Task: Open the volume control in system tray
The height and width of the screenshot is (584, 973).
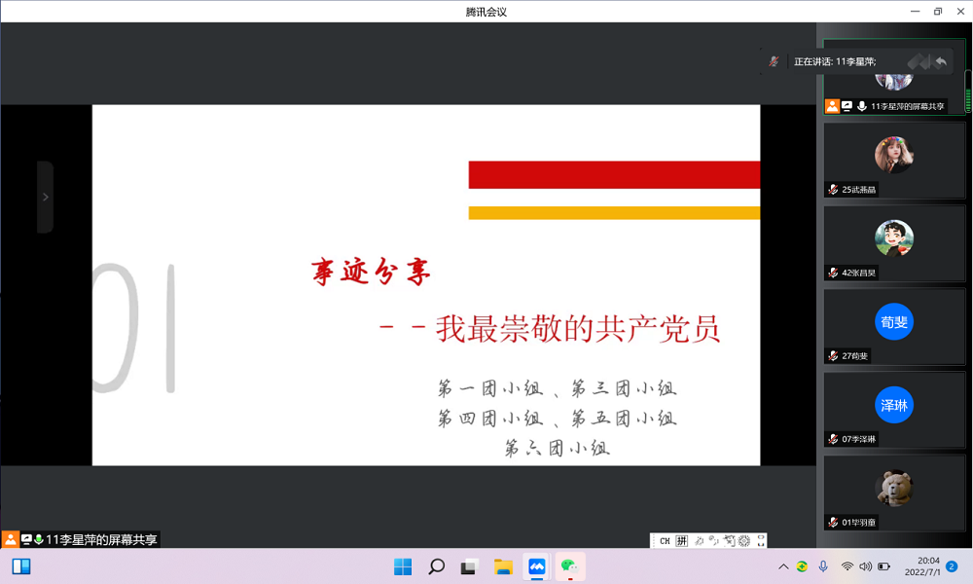Action: point(865,566)
